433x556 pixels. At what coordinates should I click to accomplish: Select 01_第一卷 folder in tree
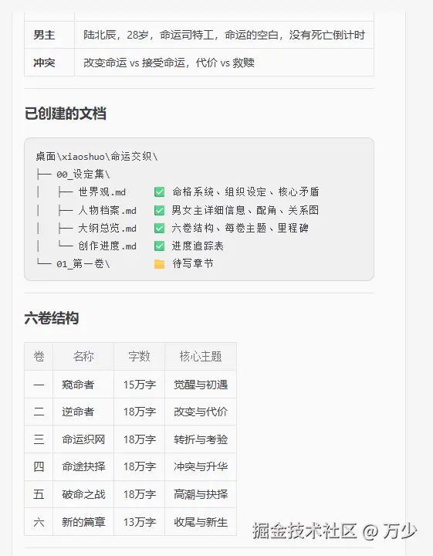(x=83, y=264)
